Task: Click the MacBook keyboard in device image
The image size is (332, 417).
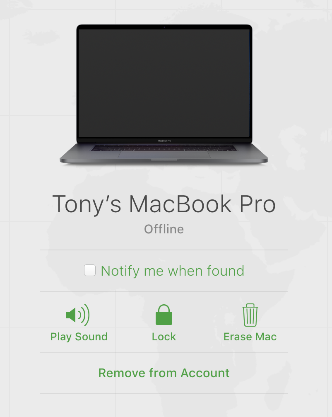Action: click(x=164, y=148)
